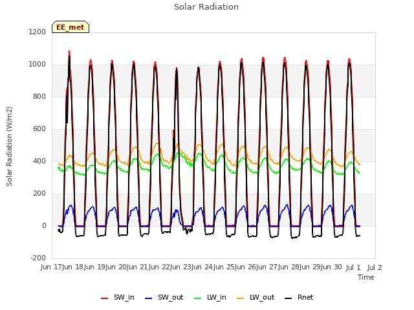Click the Time x-axis label
The width and height of the screenshot is (414, 310).
click(x=366, y=277)
